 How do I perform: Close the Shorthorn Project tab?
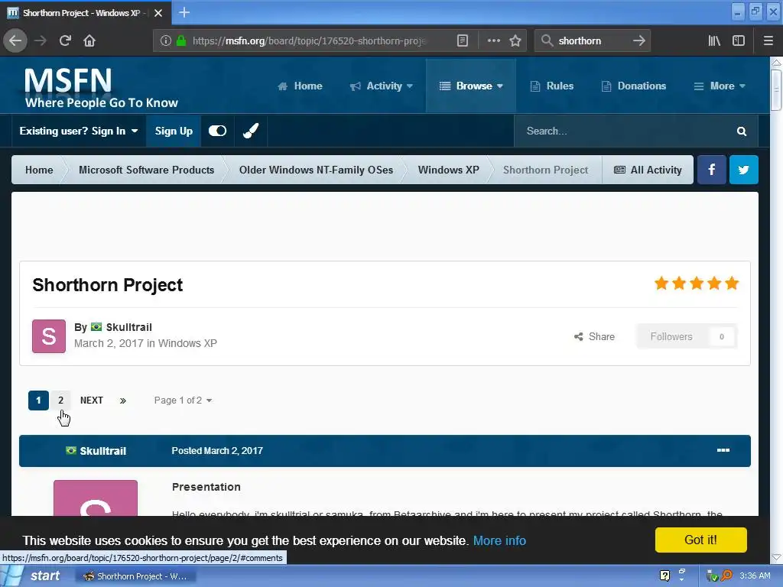(x=158, y=13)
